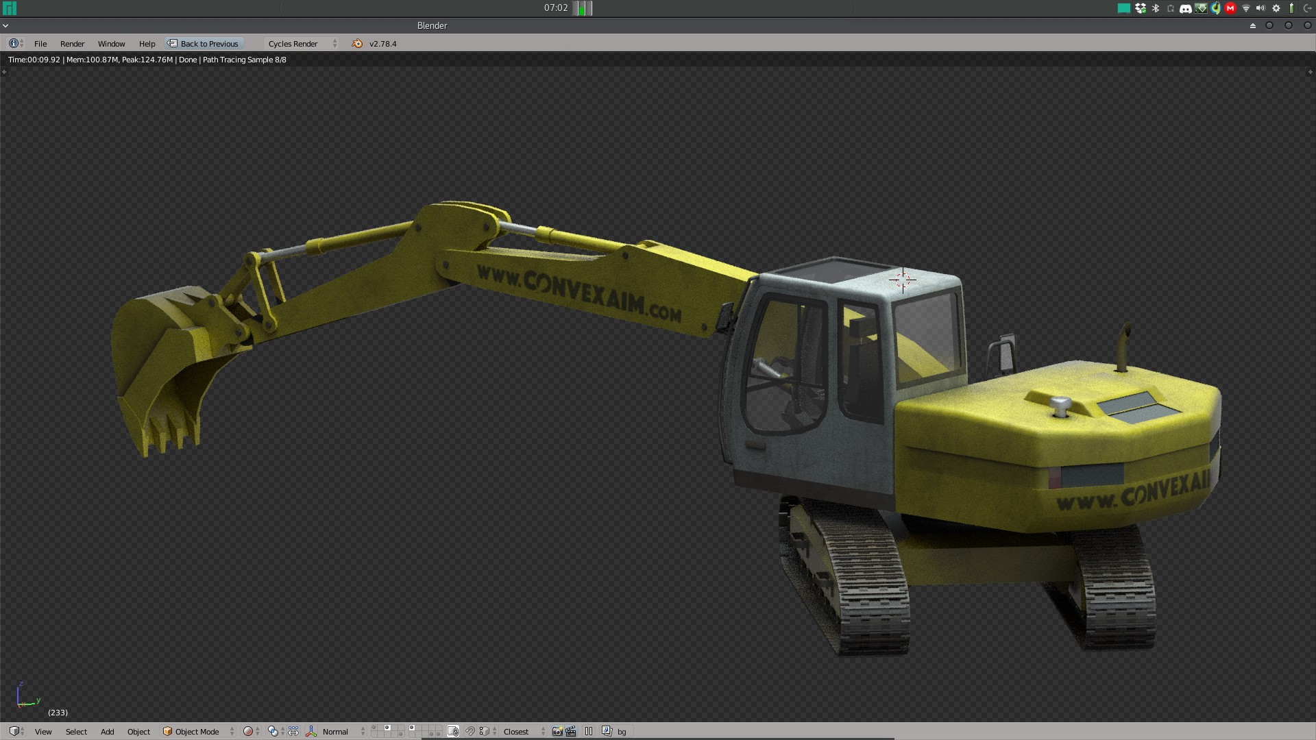Toggle the 3D manipulator axis icon
This screenshot has width=1316, height=740.
click(x=311, y=731)
